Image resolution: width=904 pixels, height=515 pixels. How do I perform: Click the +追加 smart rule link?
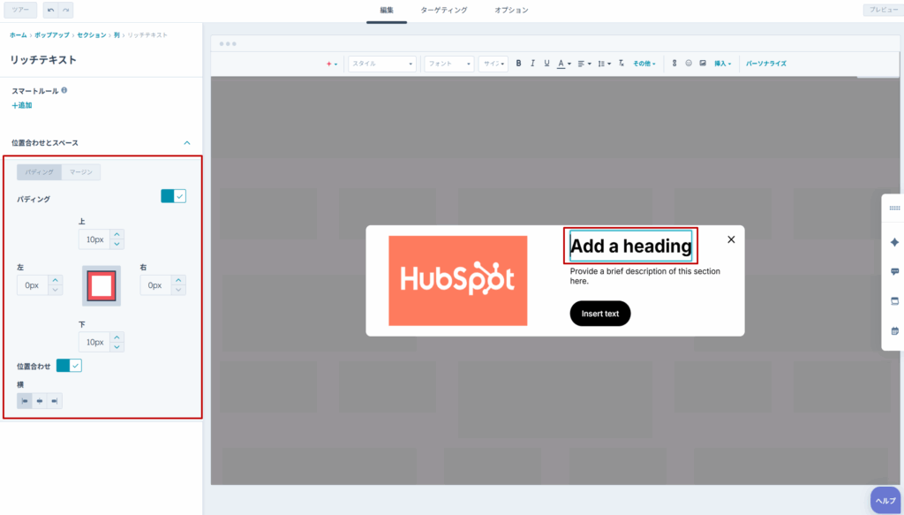pos(22,105)
